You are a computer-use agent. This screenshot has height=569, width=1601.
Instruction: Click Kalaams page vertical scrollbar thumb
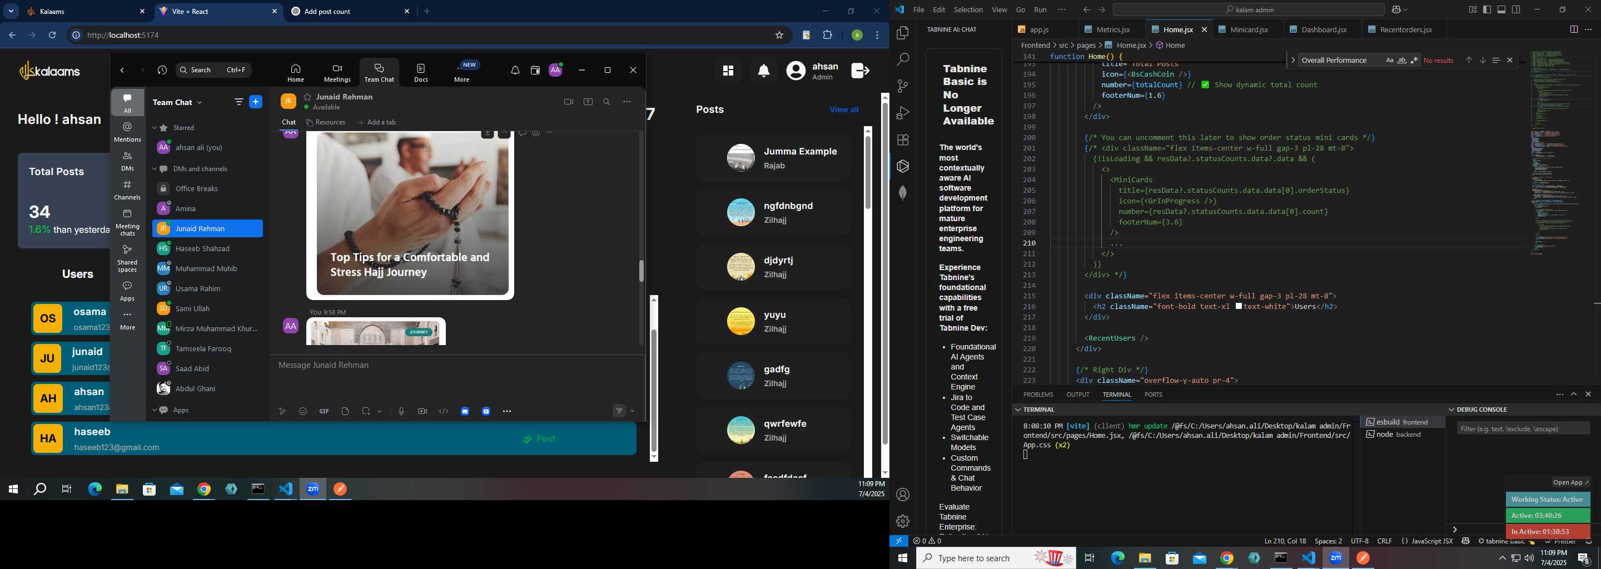tap(885, 273)
